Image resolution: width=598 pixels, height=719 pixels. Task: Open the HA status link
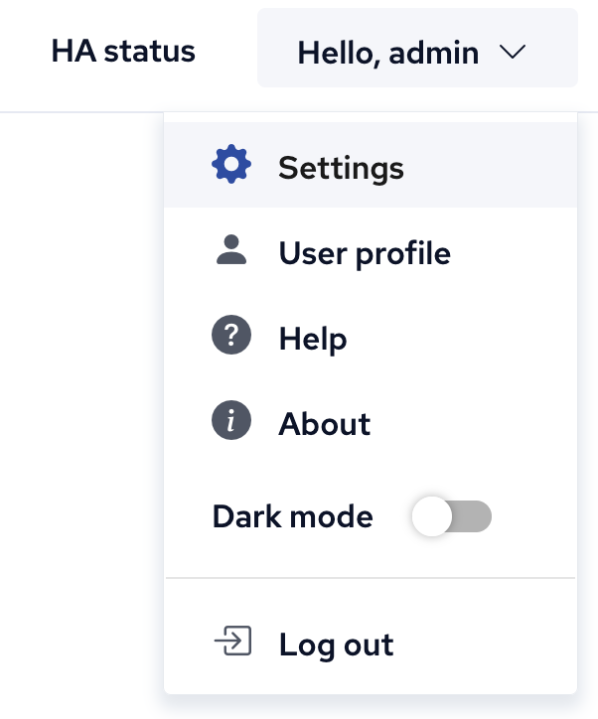pyautogui.click(x=123, y=51)
